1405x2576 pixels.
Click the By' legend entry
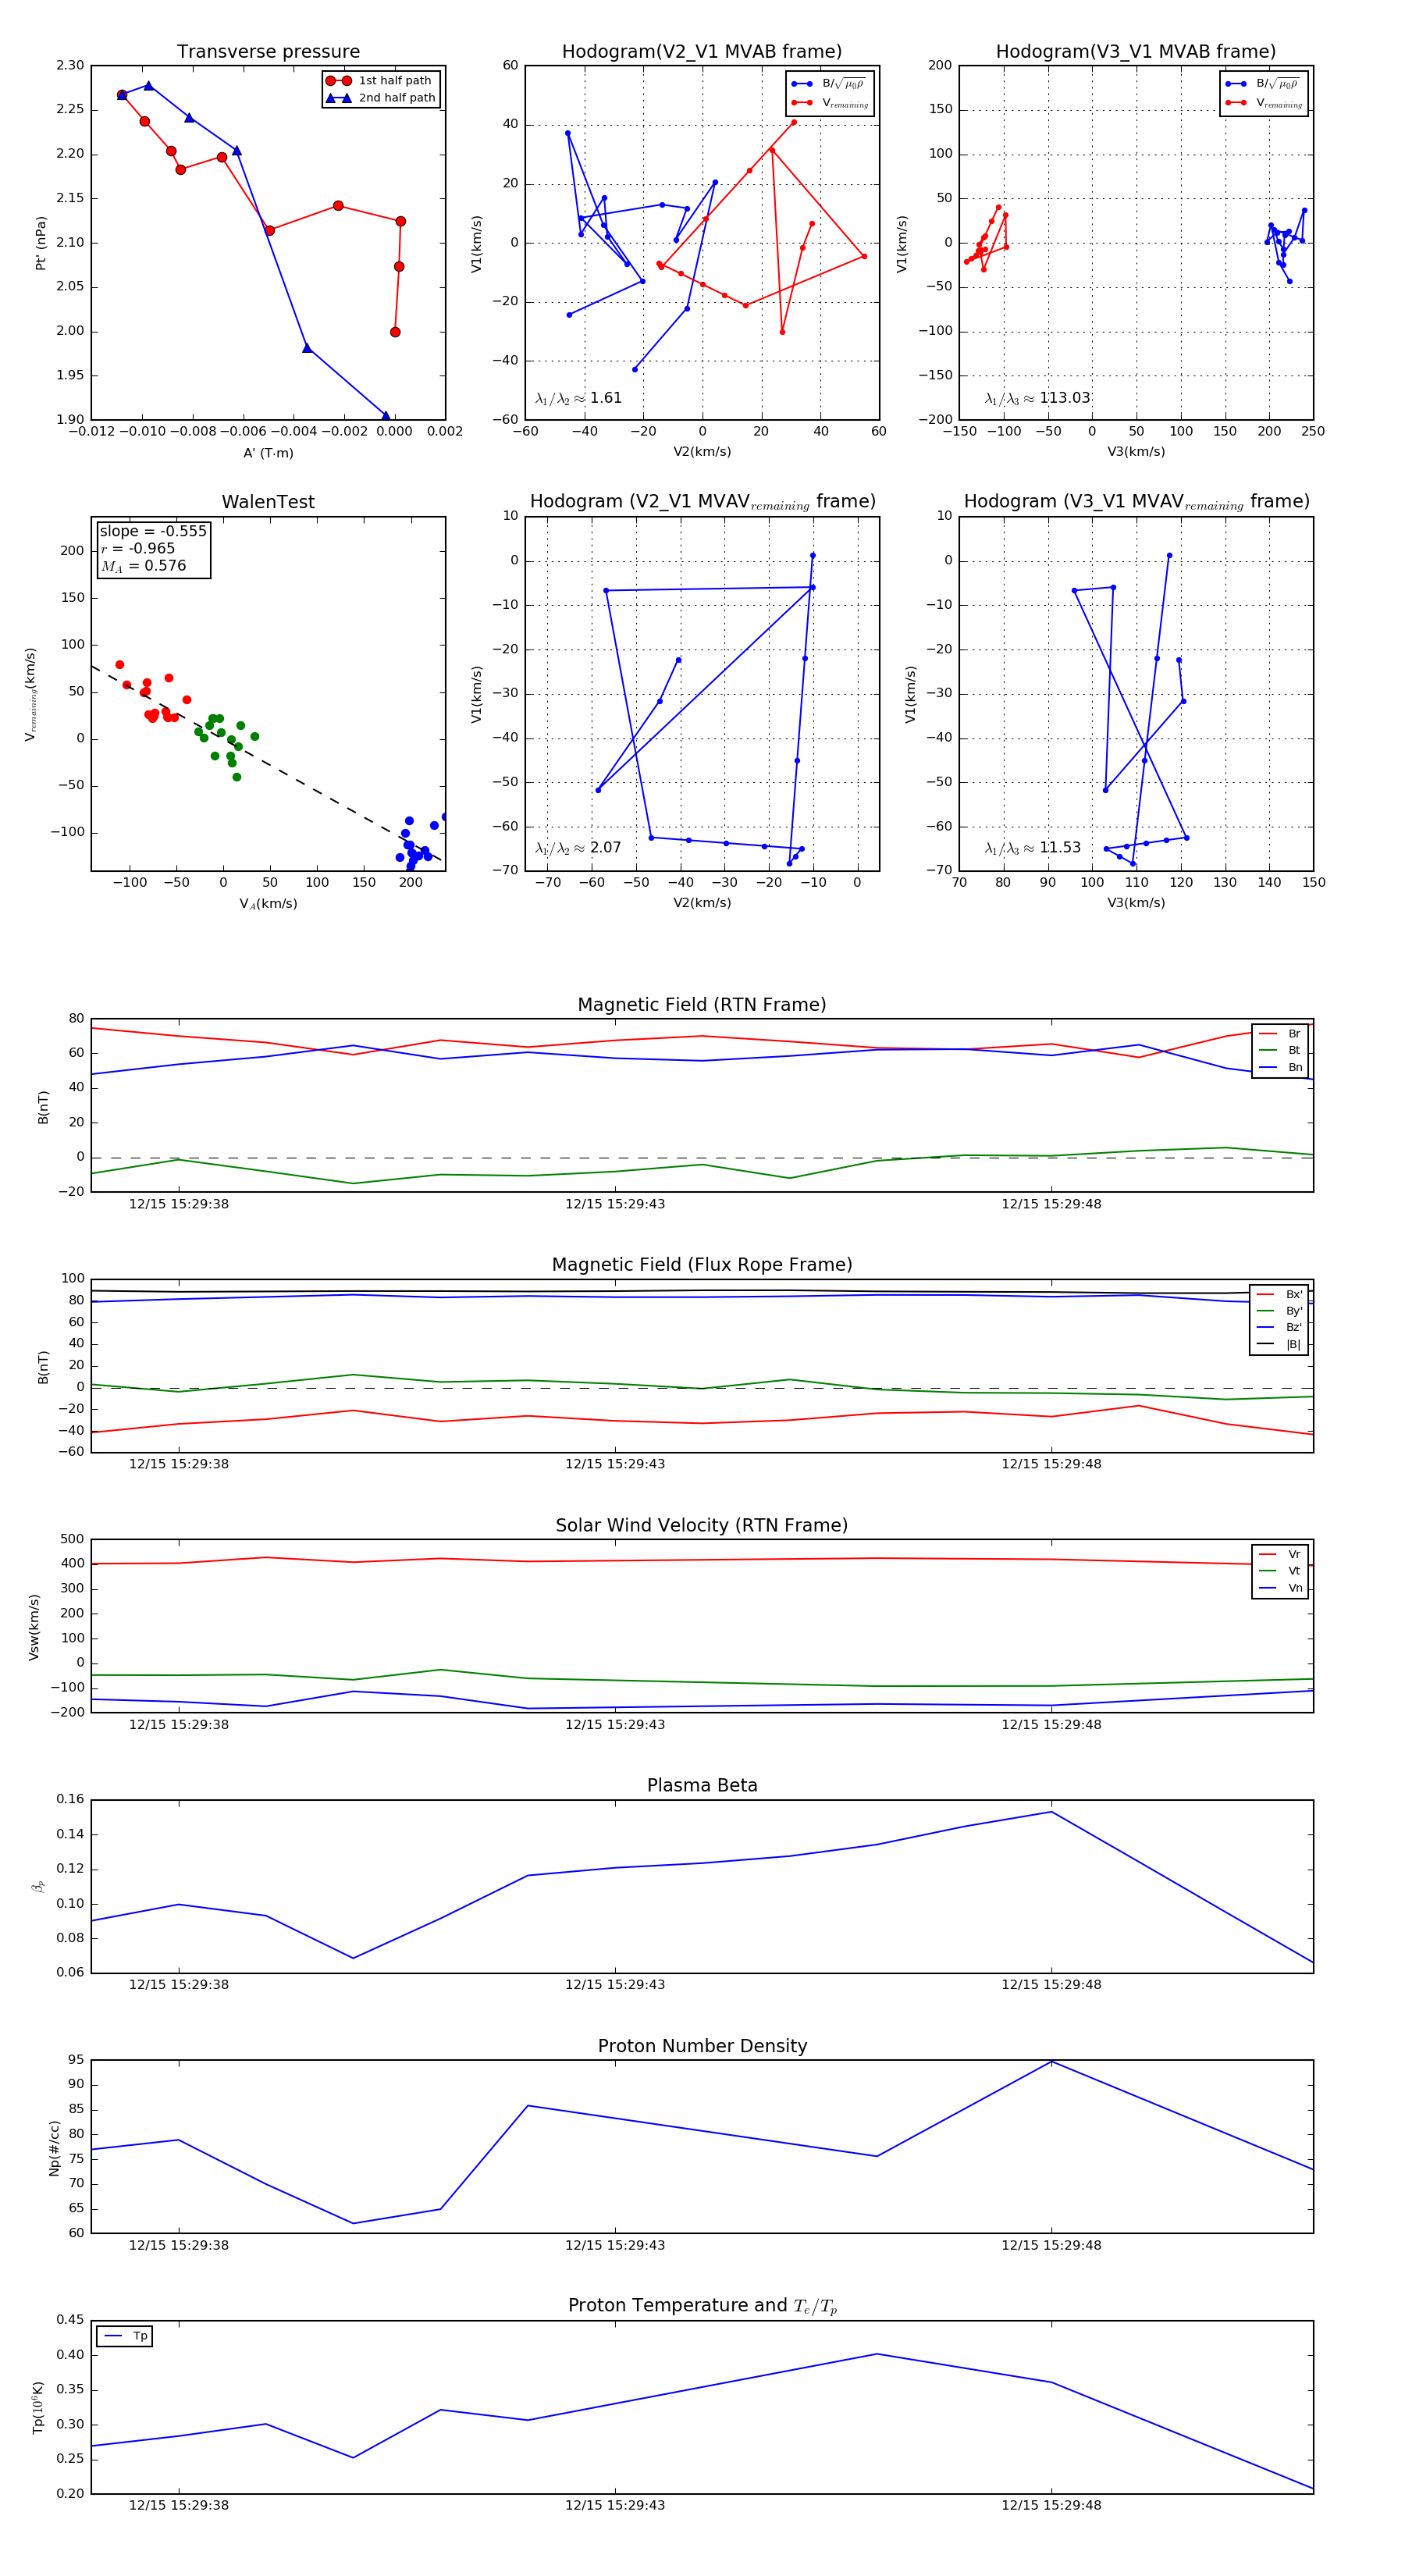[x=1279, y=1311]
